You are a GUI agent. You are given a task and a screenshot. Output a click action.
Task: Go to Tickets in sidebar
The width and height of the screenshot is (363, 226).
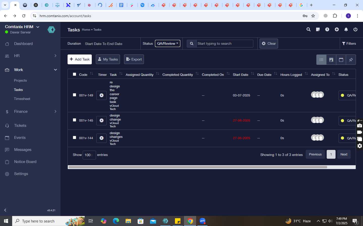(20, 126)
